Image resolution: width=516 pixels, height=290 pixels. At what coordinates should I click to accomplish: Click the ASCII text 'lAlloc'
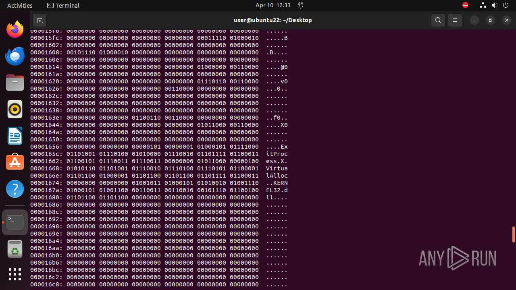coord(277,176)
